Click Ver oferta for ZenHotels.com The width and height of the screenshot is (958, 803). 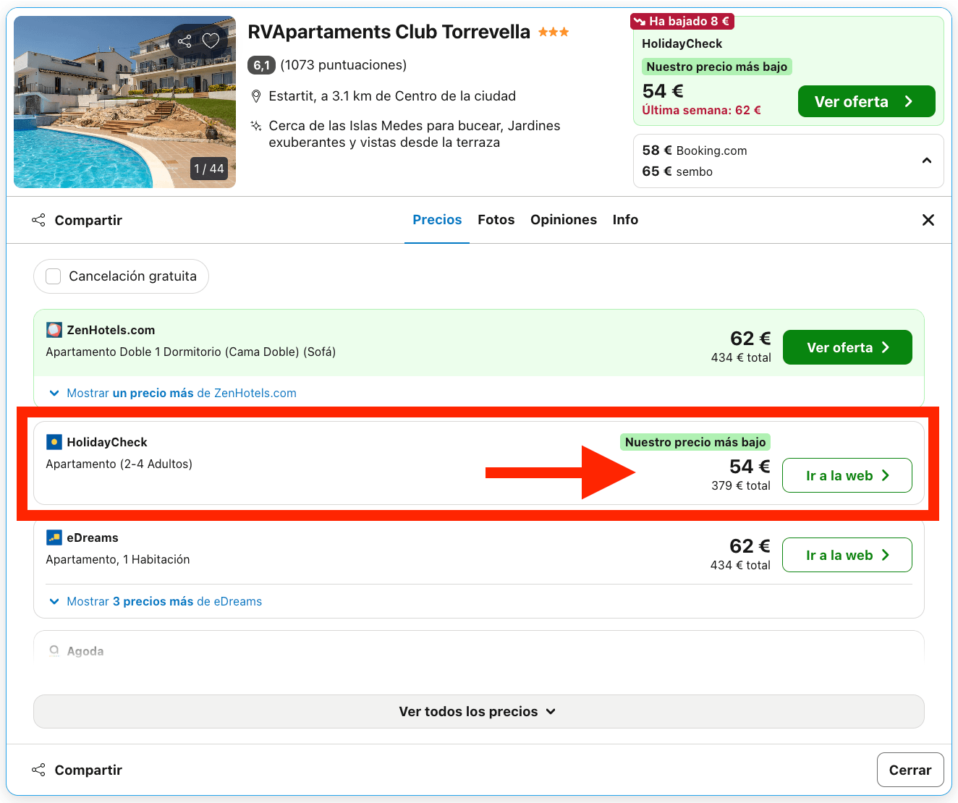tap(847, 347)
